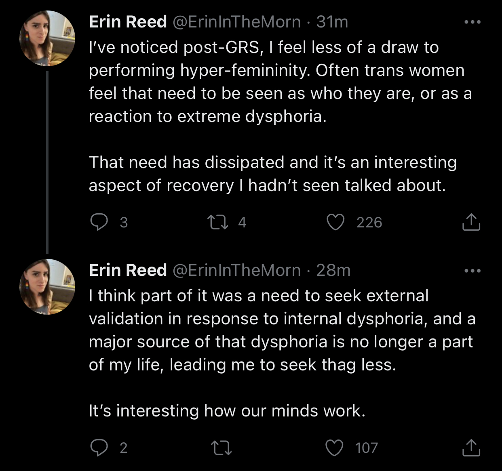
Task: Reply to the first tweet about post-GRS
Action: pyautogui.click(x=99, y=222)
